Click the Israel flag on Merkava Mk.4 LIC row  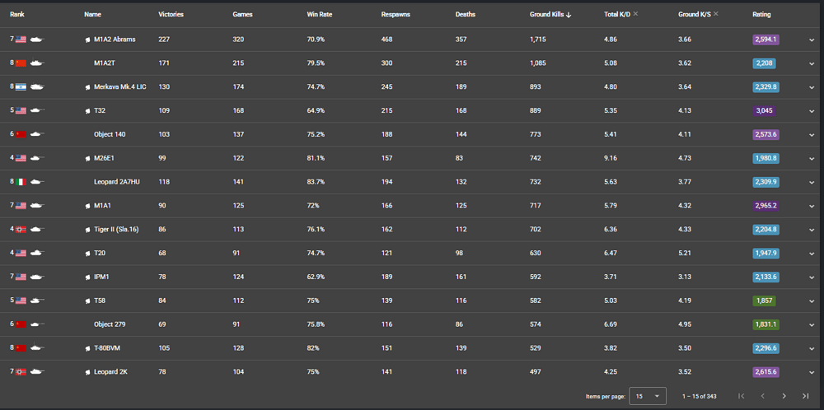pyautogui.click(x=21, y=86)
